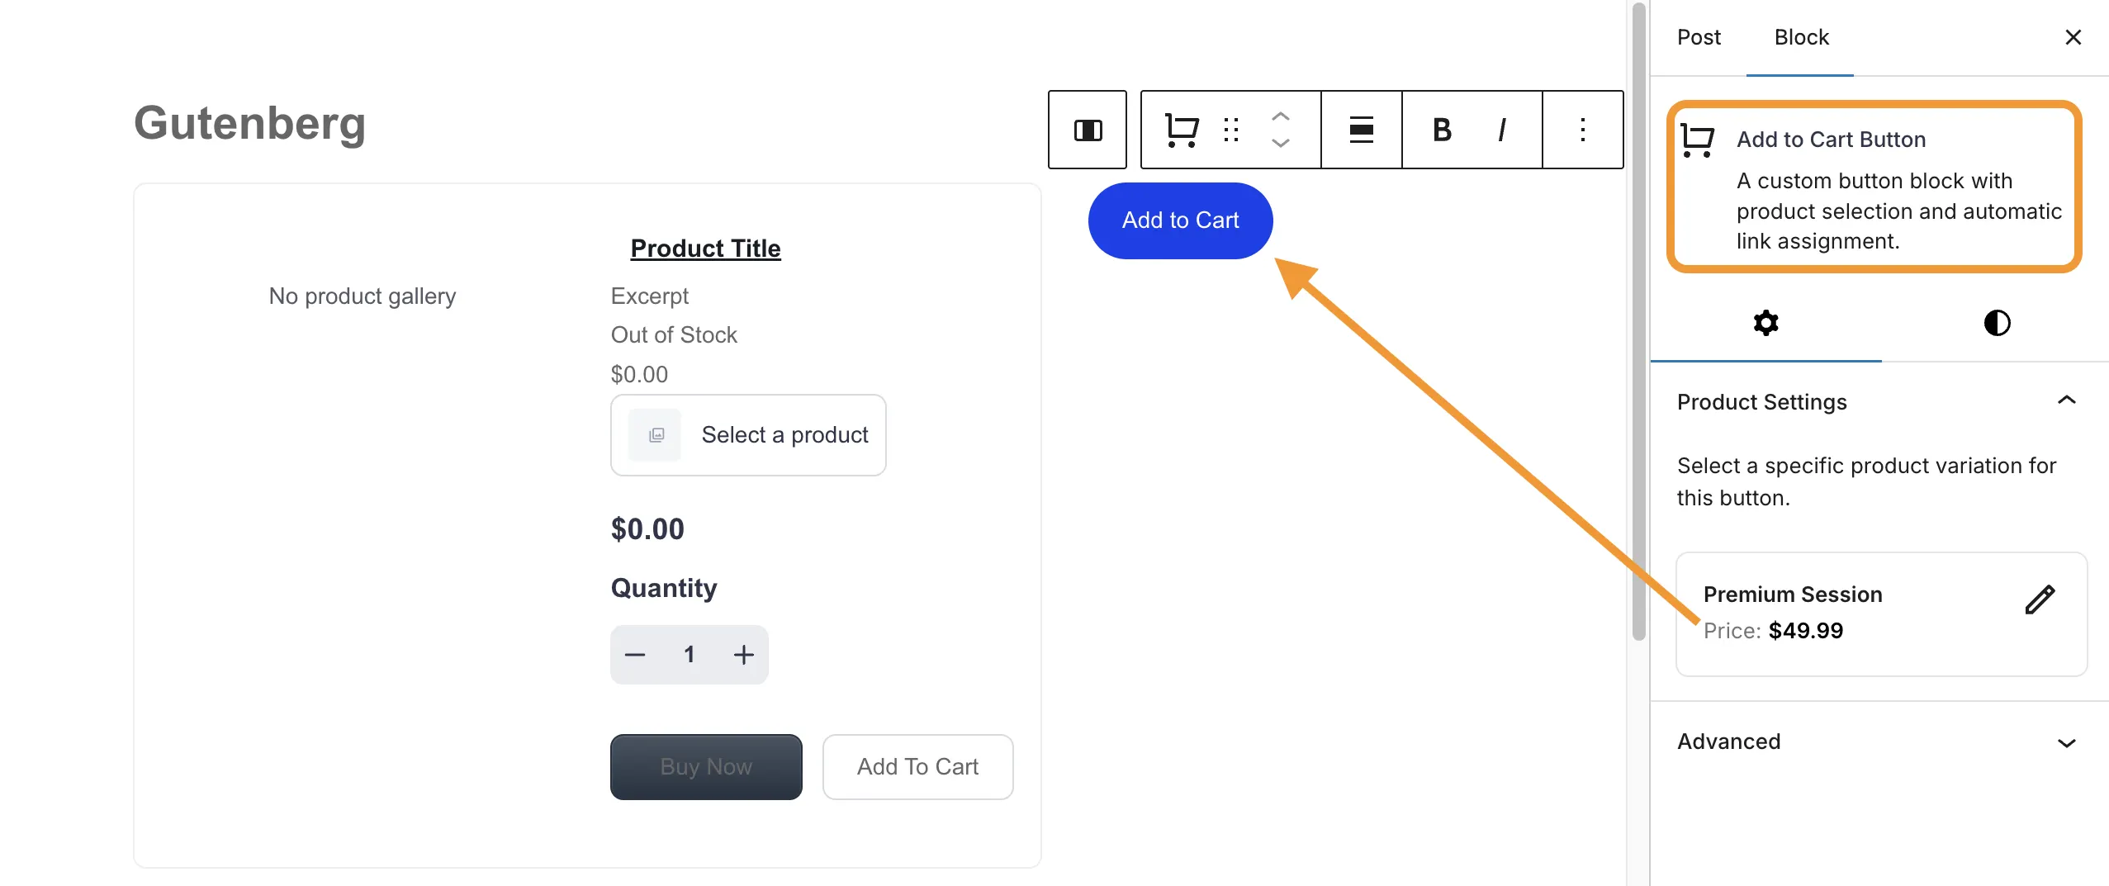Click the Select a product button
The height and width of the screenshot is (886, 2109).
point(747,435)
